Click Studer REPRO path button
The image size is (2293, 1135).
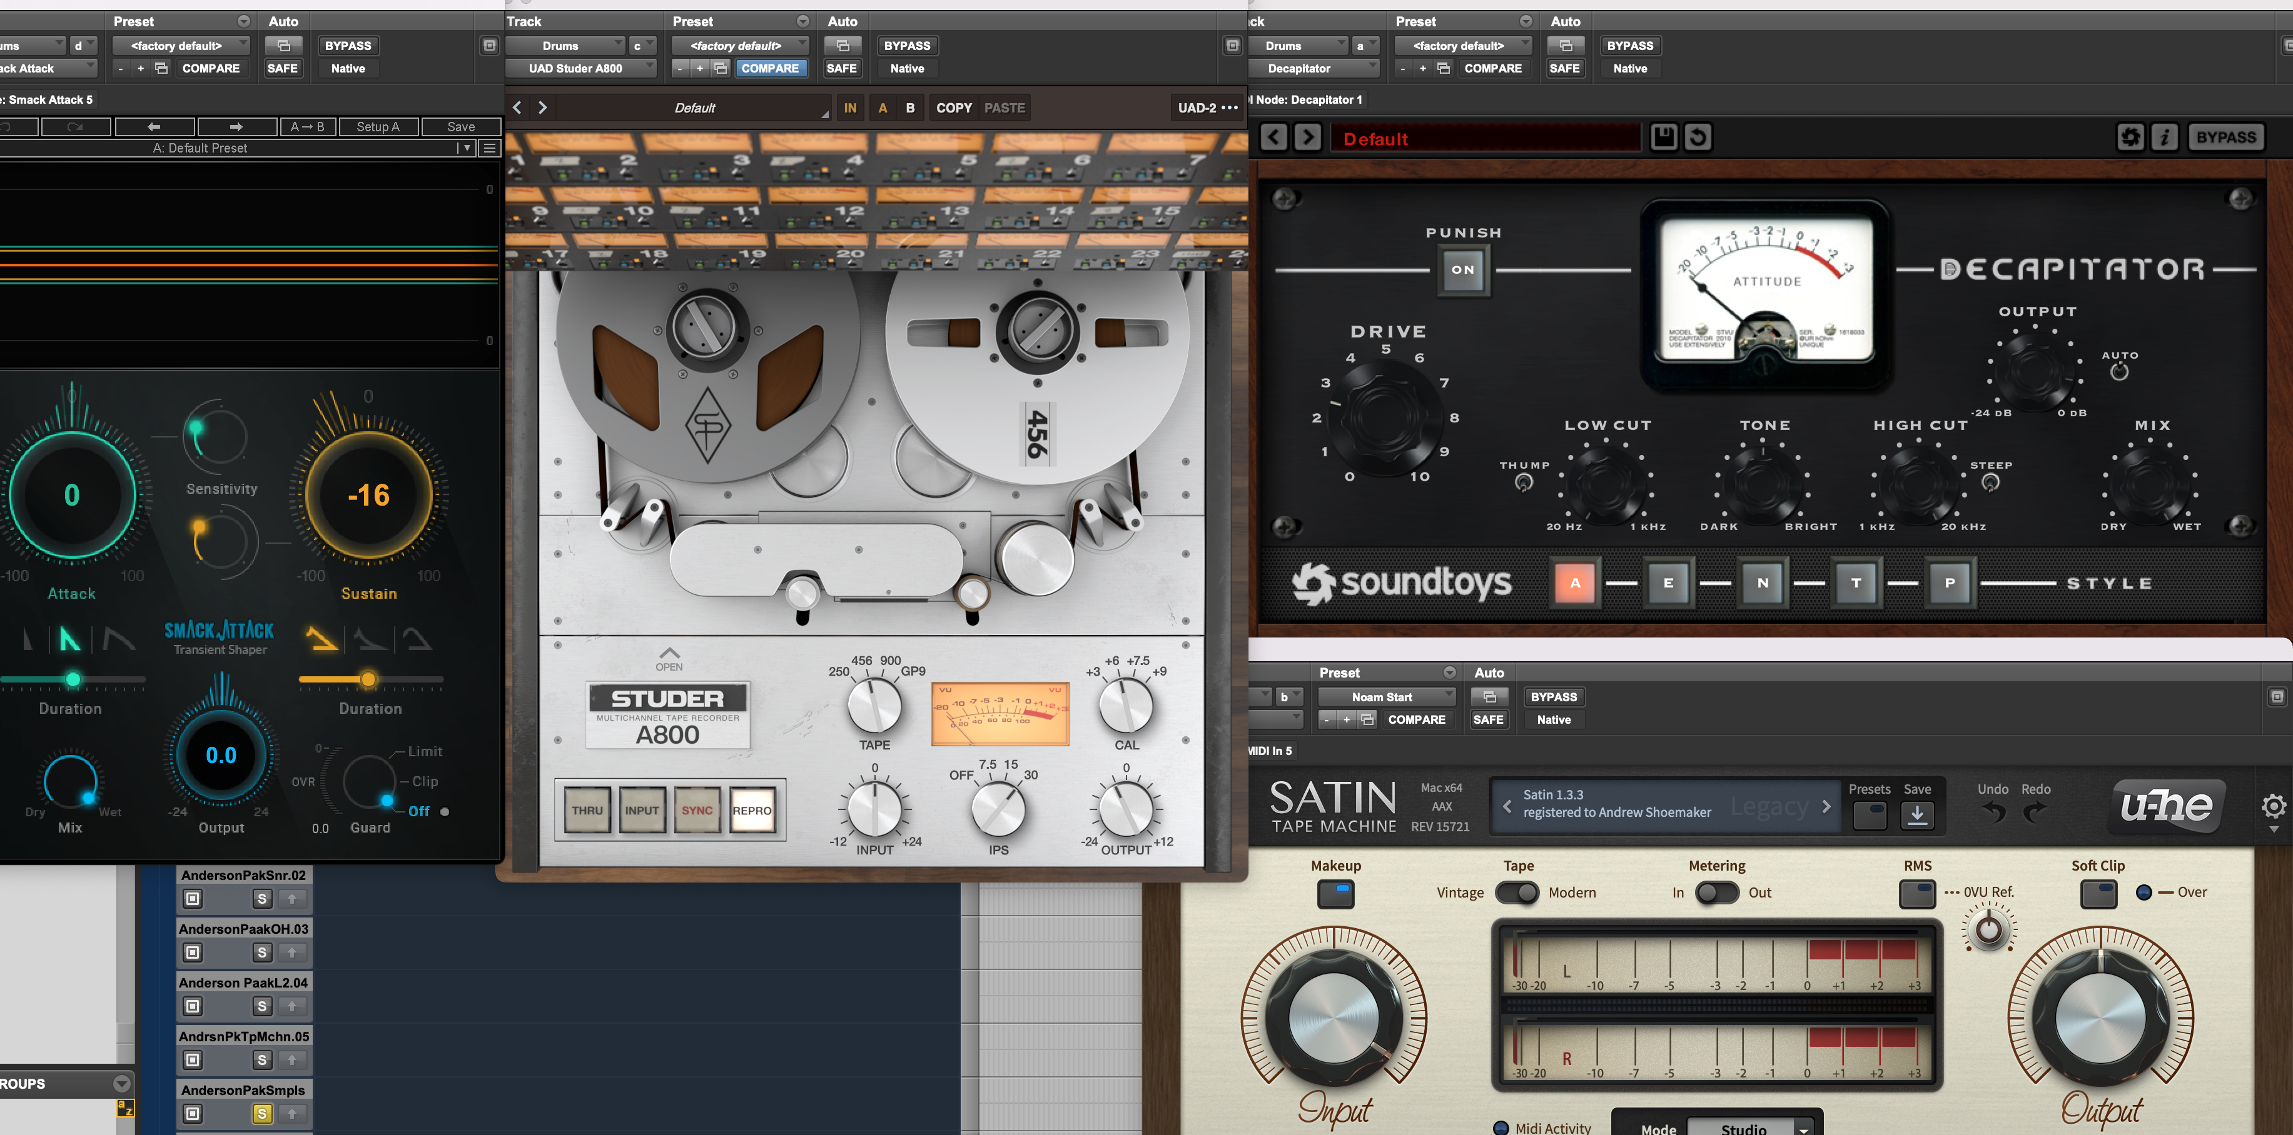coord(751,811)
